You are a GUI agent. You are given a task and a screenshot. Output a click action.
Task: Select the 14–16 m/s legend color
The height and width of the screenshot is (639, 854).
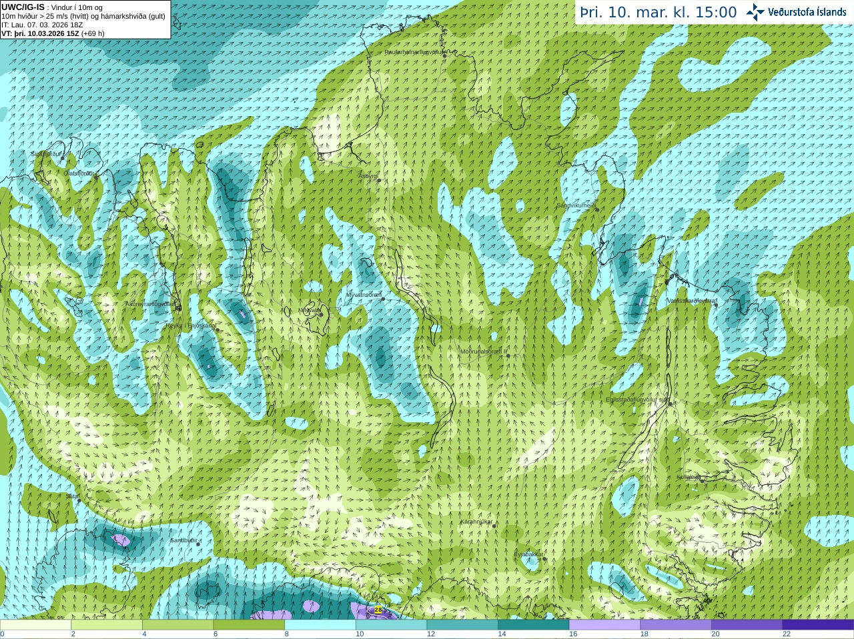534,625
